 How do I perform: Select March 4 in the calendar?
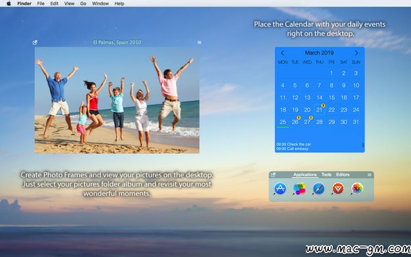point(282,85)
